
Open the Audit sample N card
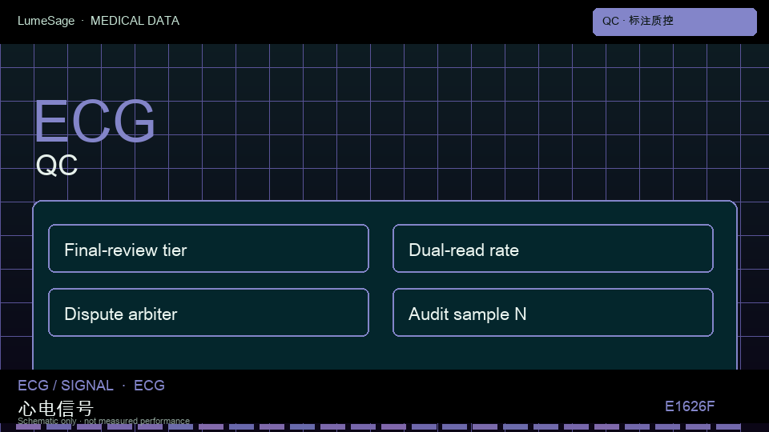coord(553,313)
